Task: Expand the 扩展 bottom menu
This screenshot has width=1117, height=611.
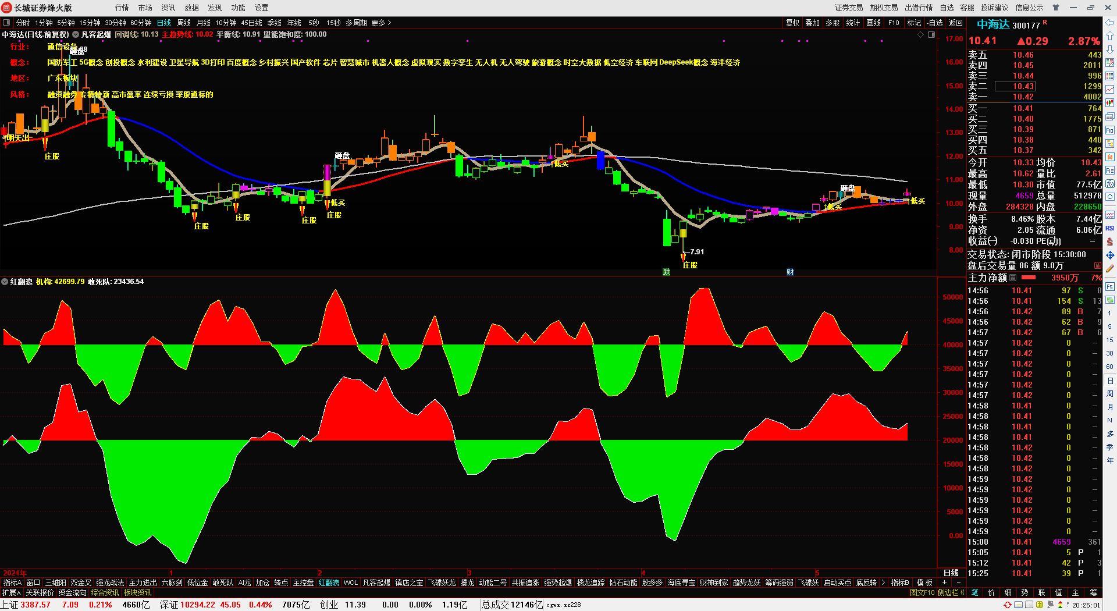Action: 11,592
